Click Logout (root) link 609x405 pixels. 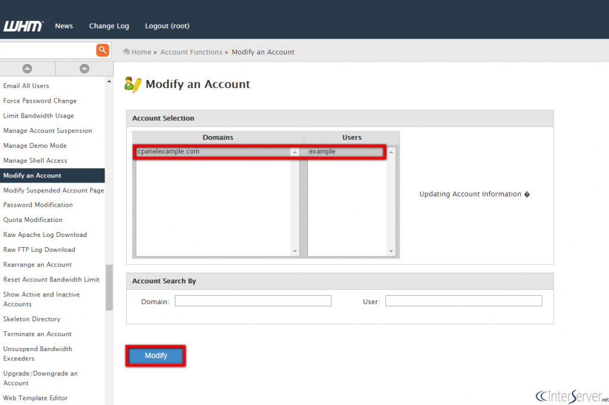(x=167, y=26)
